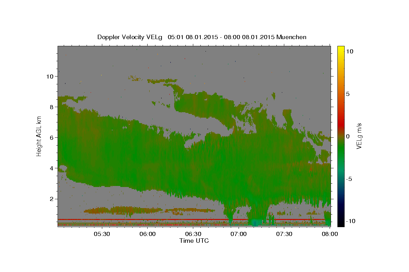Click the 'Muenchen' location label in title
The image size is (409, 272).
pyautogui.click(x=292, y=37)
